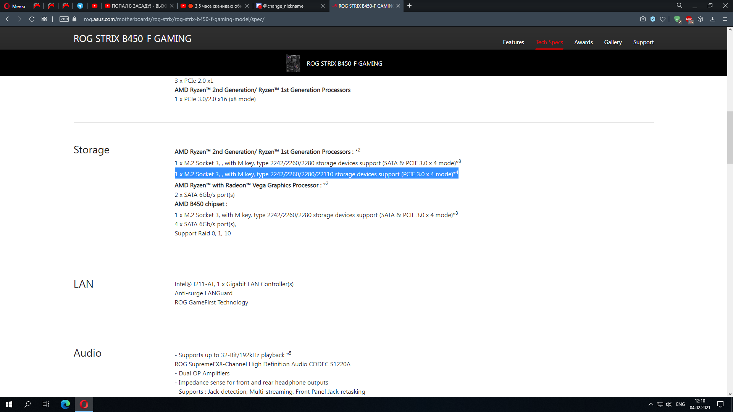Open the AdGuard green shield extension
Screen dimensions: 733x412
[677, 19]
